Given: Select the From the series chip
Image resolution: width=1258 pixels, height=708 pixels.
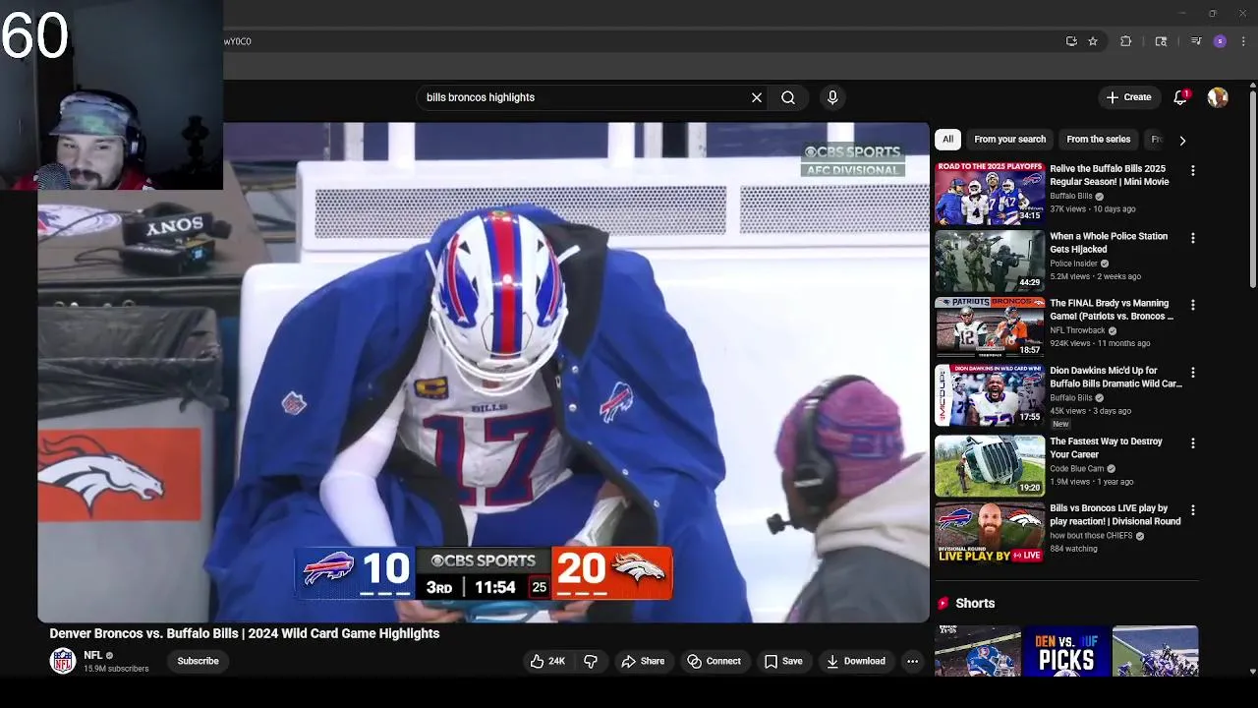Looking at the screenshot, I should pyautogui.click(x=1098, y=140).
